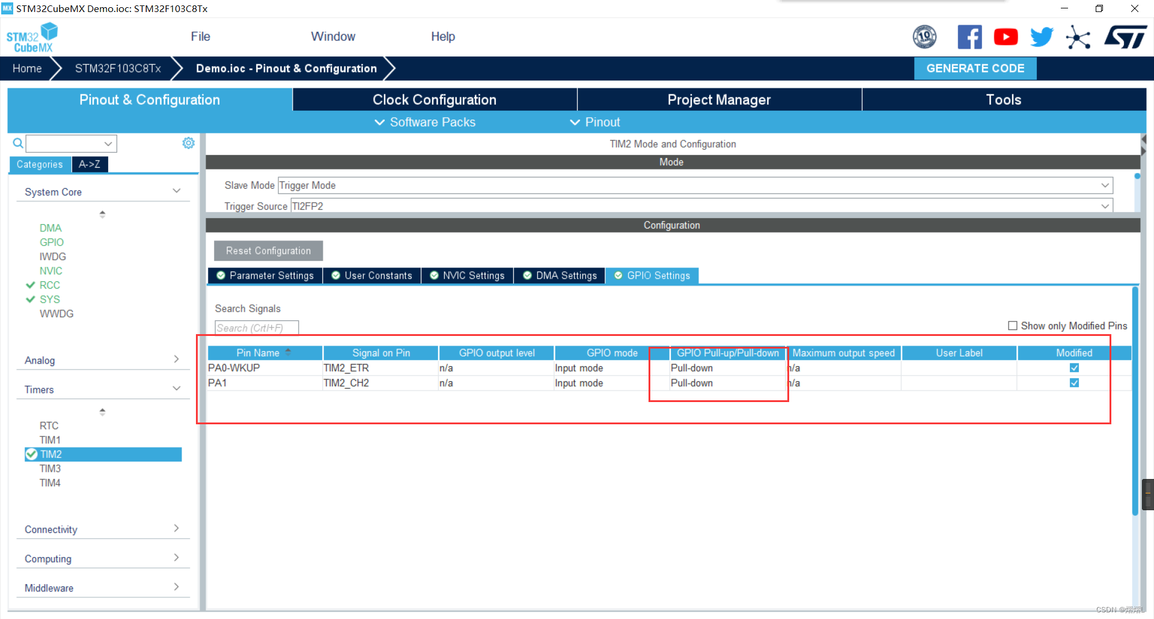This screenshot has width=1154, height=619.
Task: Click the RCC green checkmark icon
Action: [x=31, y=285]
